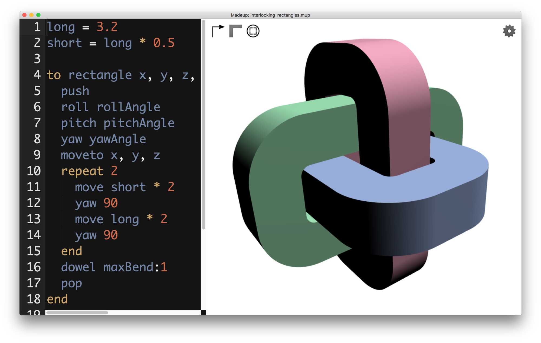Click the circular fit-to-view icon

[x=253, y=31]
